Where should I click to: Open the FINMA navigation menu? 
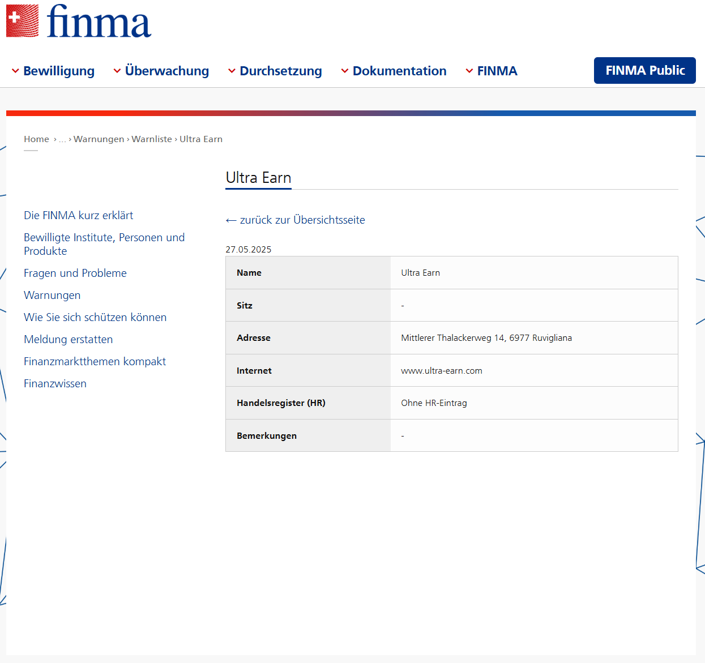pos(497,71)
